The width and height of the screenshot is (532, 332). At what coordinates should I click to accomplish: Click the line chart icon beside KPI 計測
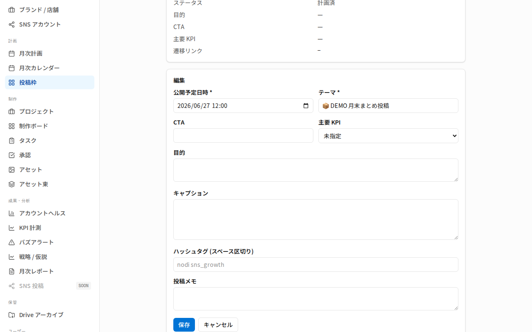(x=12, y=228)
